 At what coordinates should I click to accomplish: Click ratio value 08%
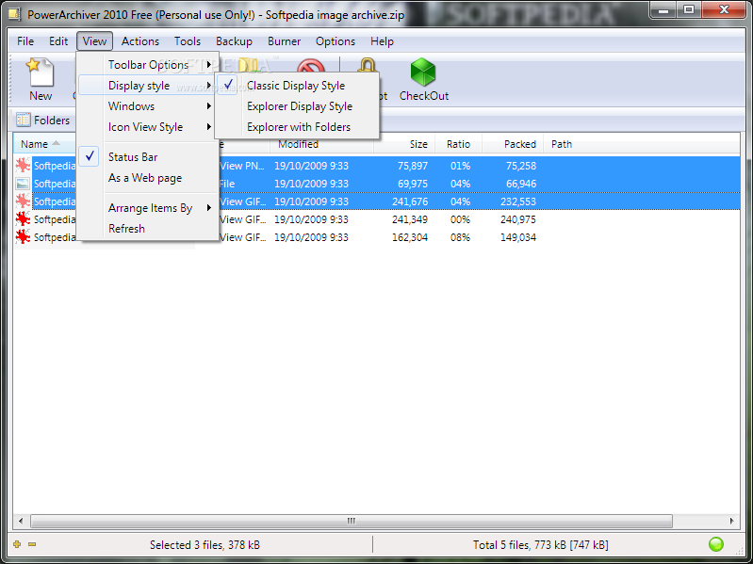click(x=460, y=237)
